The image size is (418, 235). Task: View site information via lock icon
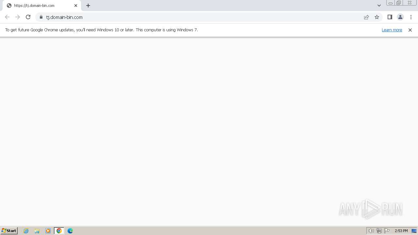point(41,17)
